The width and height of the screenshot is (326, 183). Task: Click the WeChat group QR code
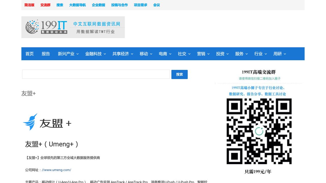[259, 131]
